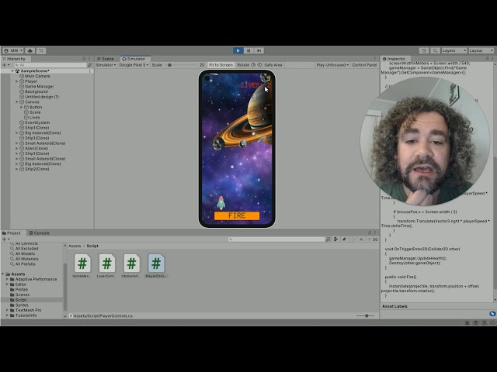Viewport: 497px width, 372px height.
Task: Open the cloud services icon
Action: (x=30, y=50)
